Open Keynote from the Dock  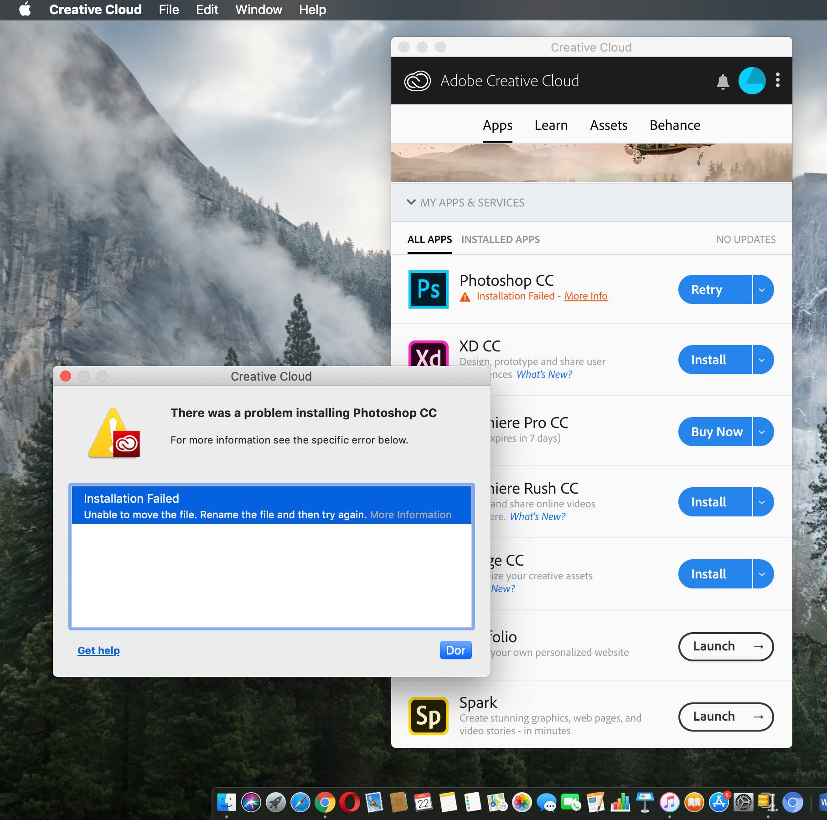pos(645,803)
